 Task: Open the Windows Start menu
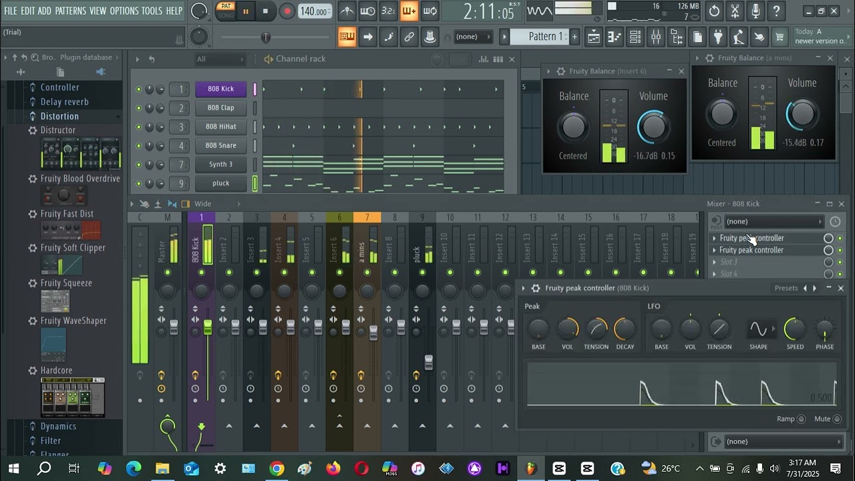pyautogui.click(x=13, y=468)
